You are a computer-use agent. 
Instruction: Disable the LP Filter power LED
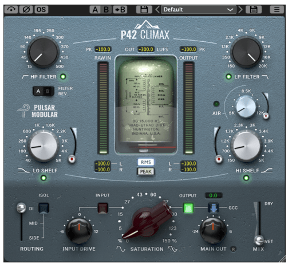click(x=228, y=77)
